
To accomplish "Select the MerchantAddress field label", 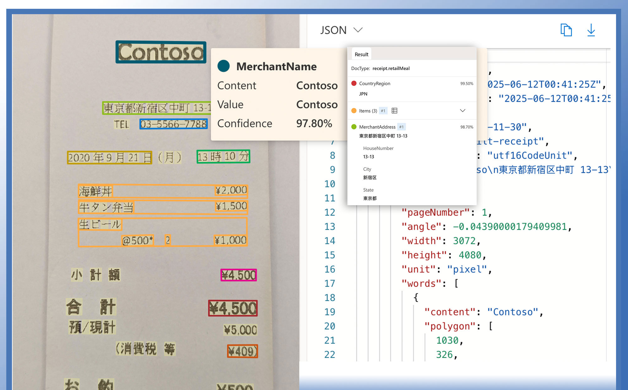I will point(377,127).
